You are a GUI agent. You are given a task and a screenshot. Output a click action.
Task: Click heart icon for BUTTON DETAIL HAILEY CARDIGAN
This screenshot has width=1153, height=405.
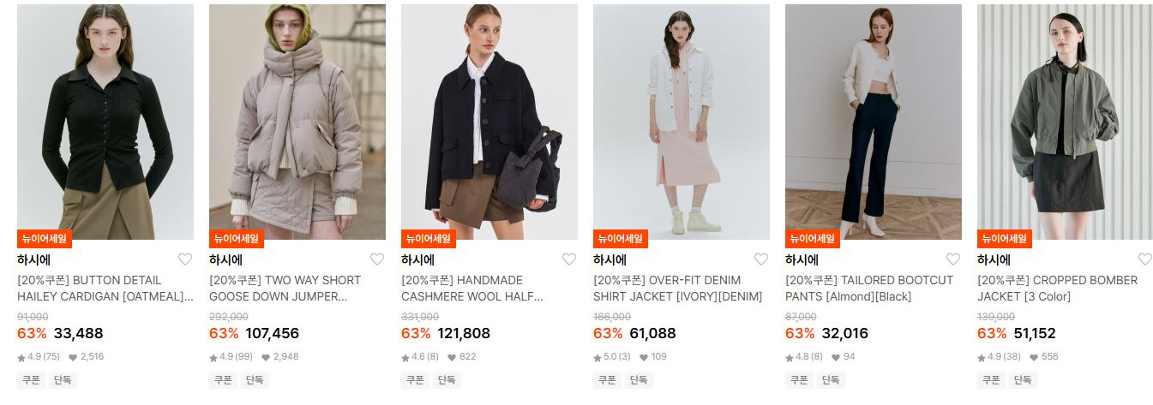[185, 259]
